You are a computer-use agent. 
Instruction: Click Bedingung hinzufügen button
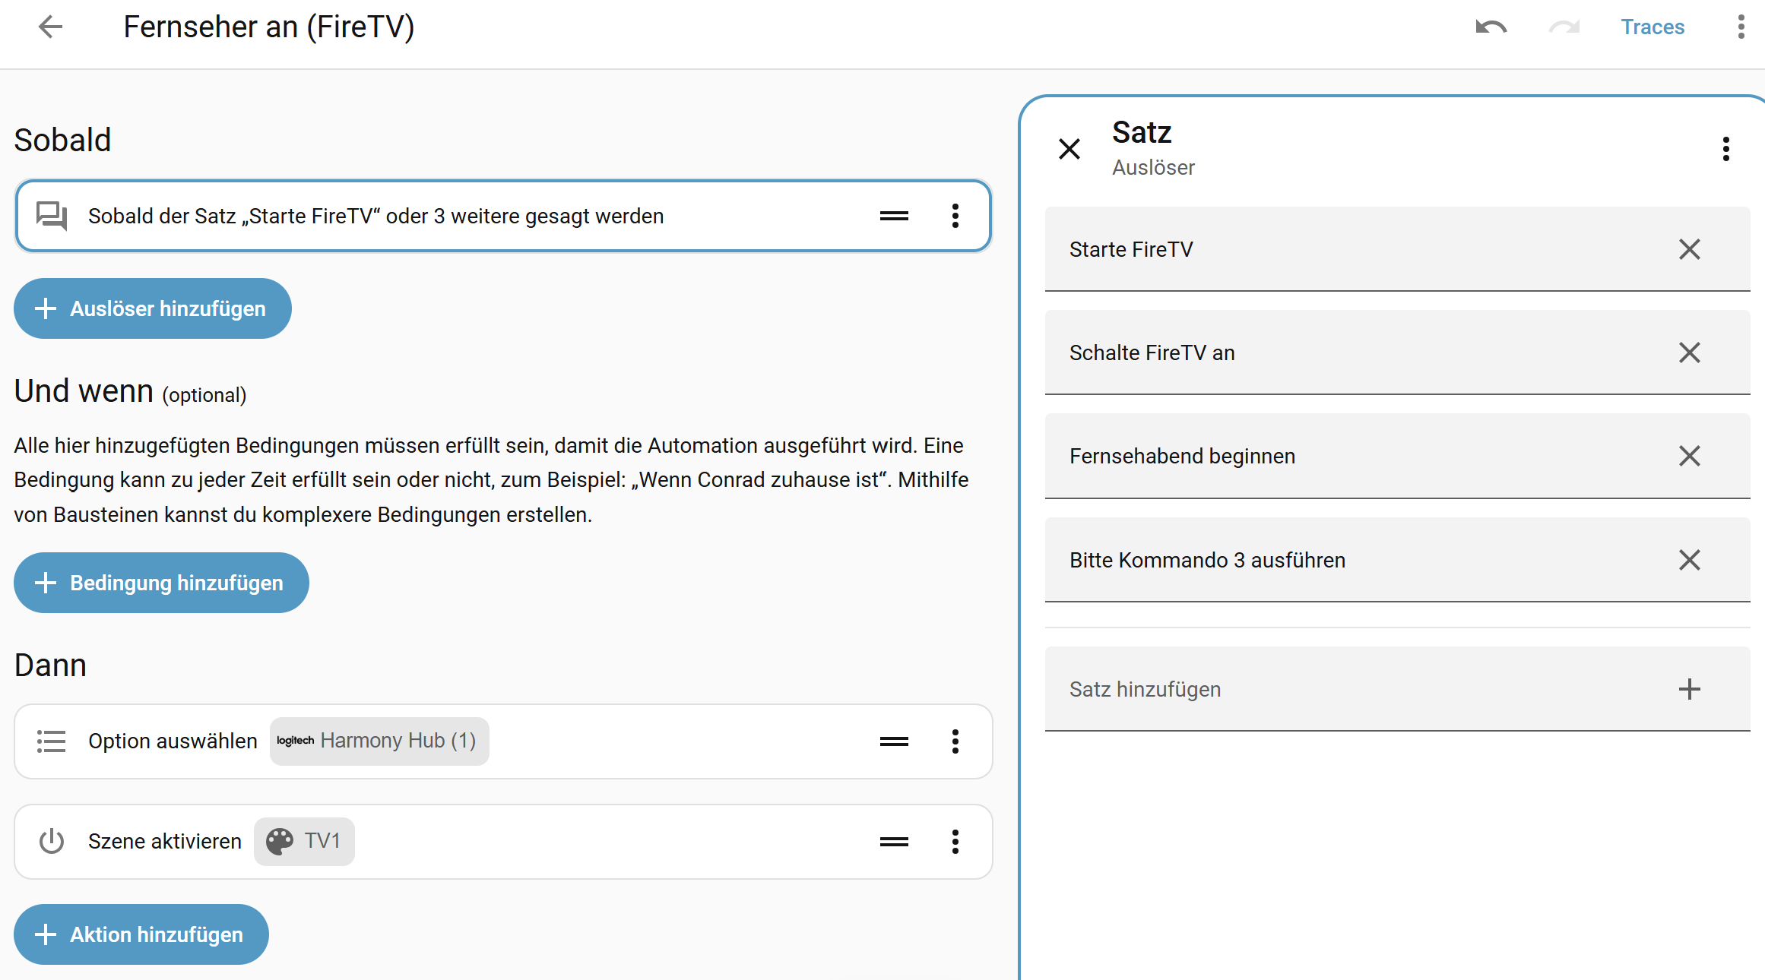click(x=161, y=583)
